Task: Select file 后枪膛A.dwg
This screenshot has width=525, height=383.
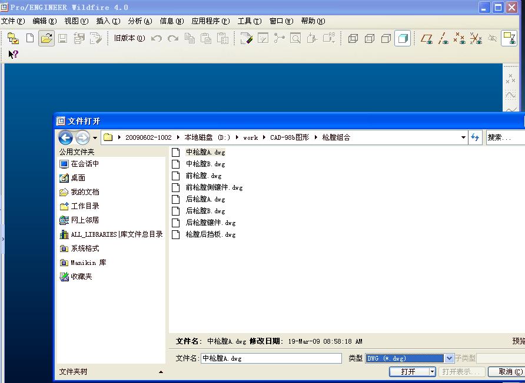Action: (205, 199)
